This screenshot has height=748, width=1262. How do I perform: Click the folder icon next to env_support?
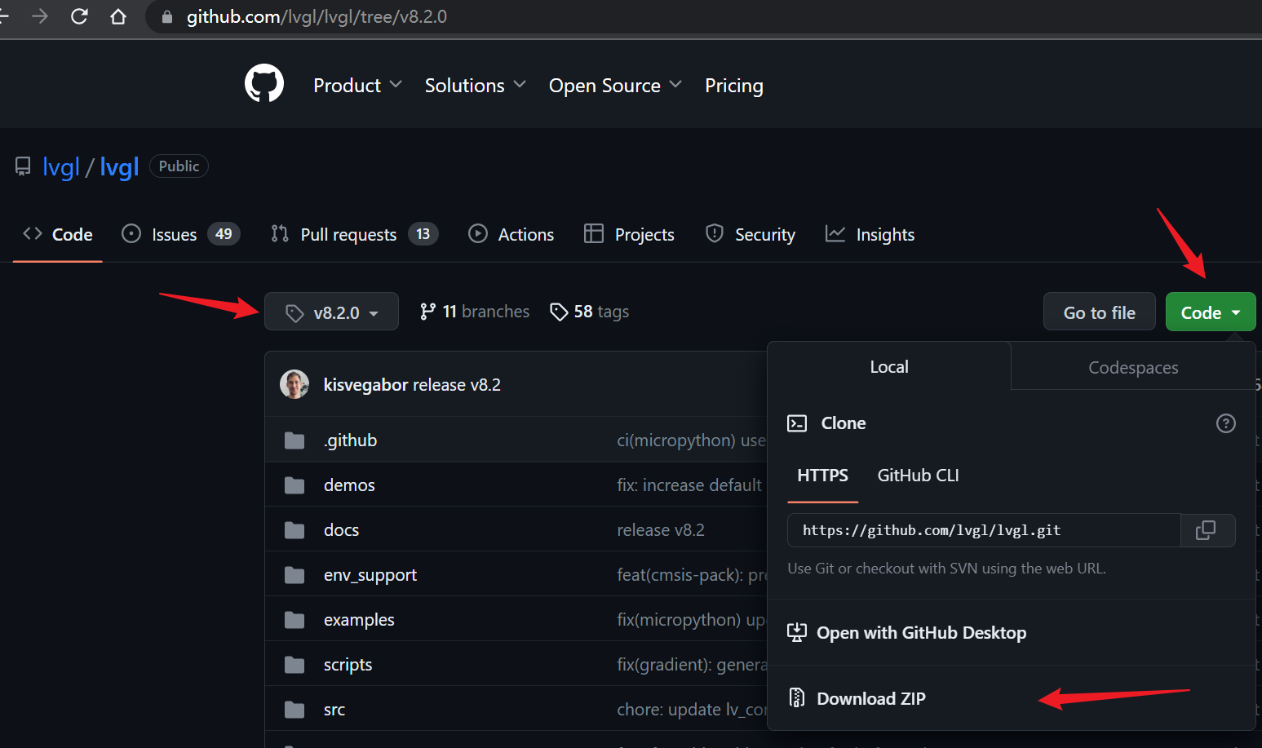[294, 575]
